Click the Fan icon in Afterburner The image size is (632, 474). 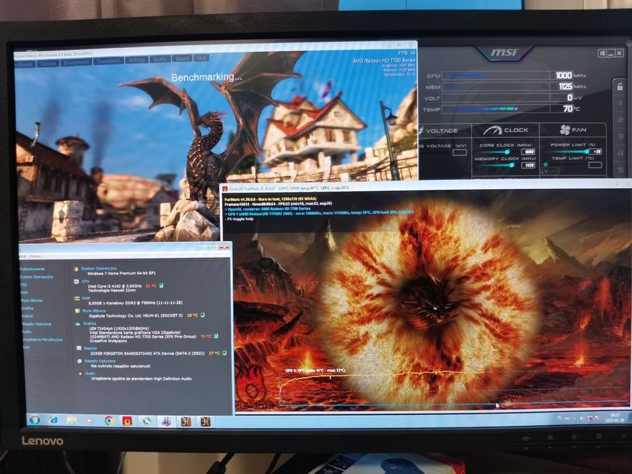tap(565, 130)
